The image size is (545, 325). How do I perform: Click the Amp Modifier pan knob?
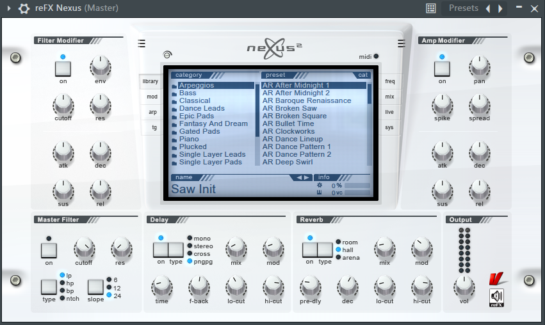[479, 67]
